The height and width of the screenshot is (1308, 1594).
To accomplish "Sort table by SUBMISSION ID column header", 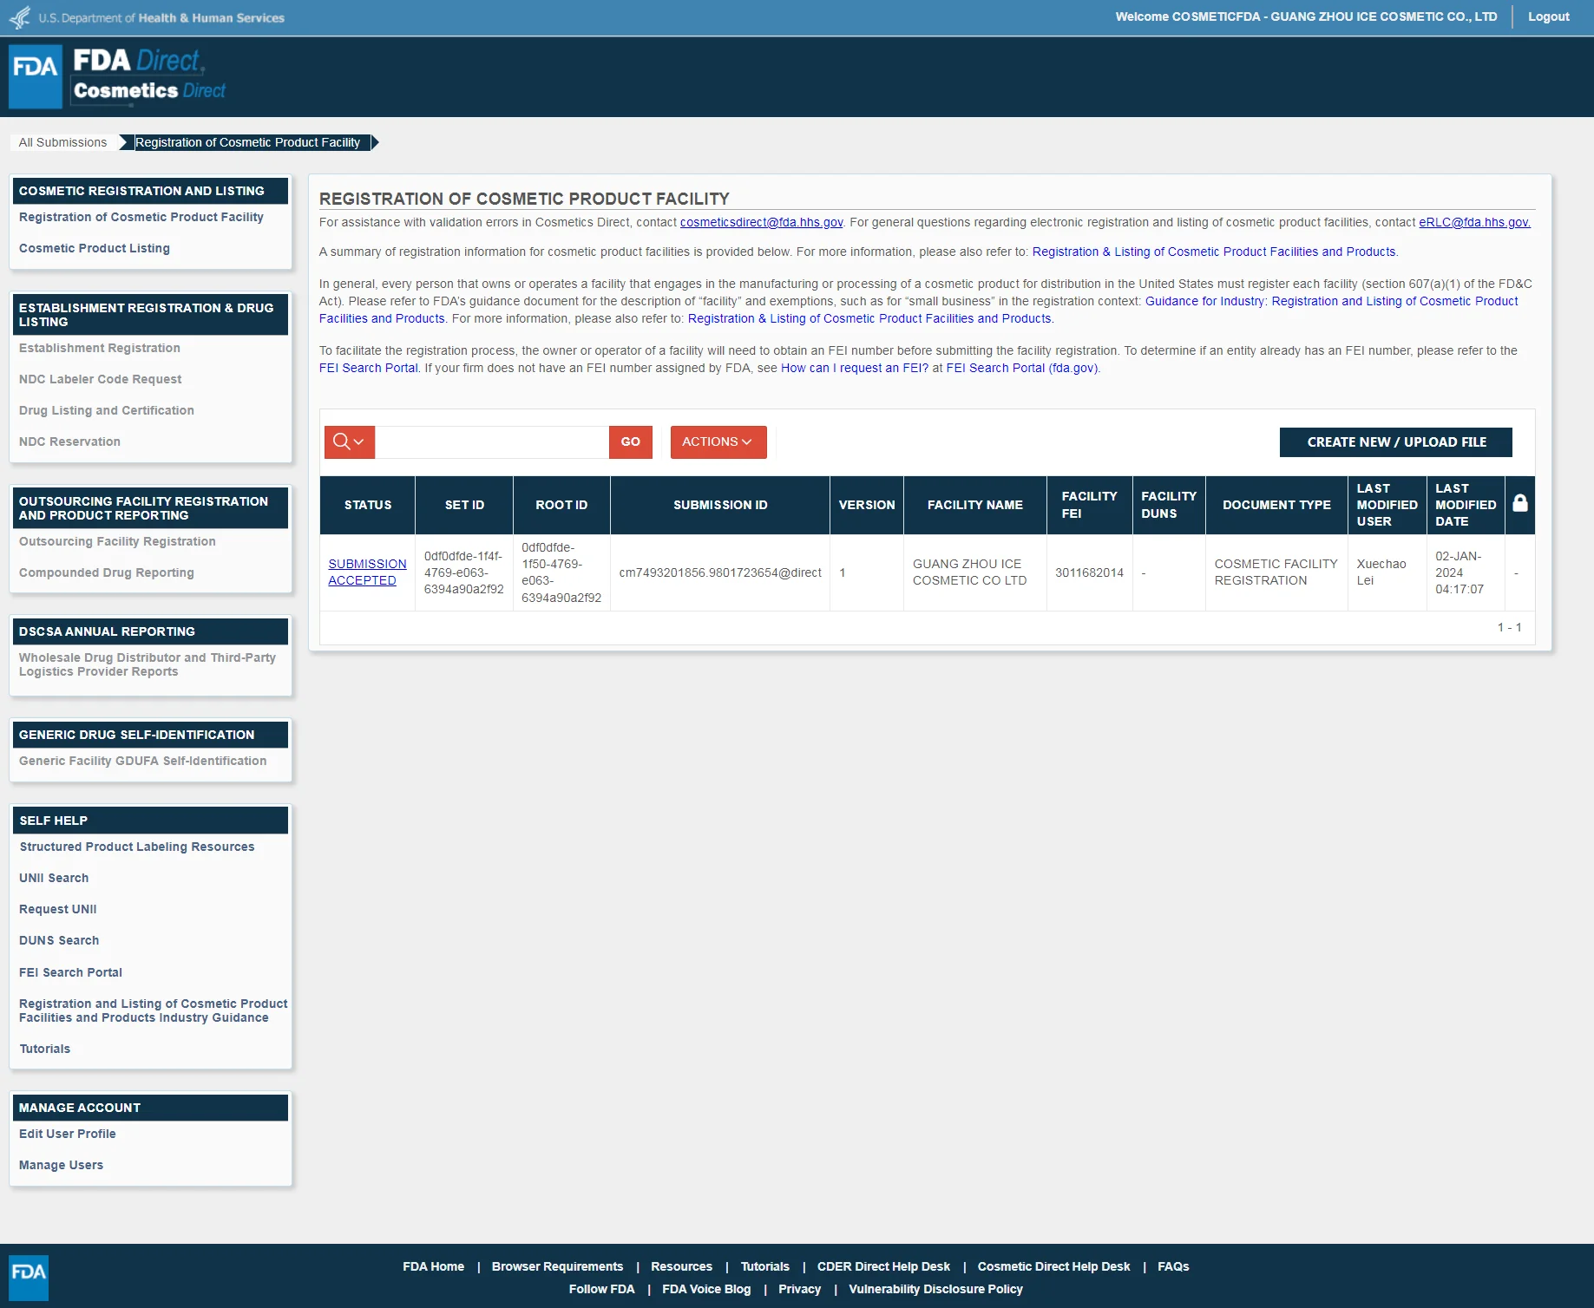I will point(720,505).
